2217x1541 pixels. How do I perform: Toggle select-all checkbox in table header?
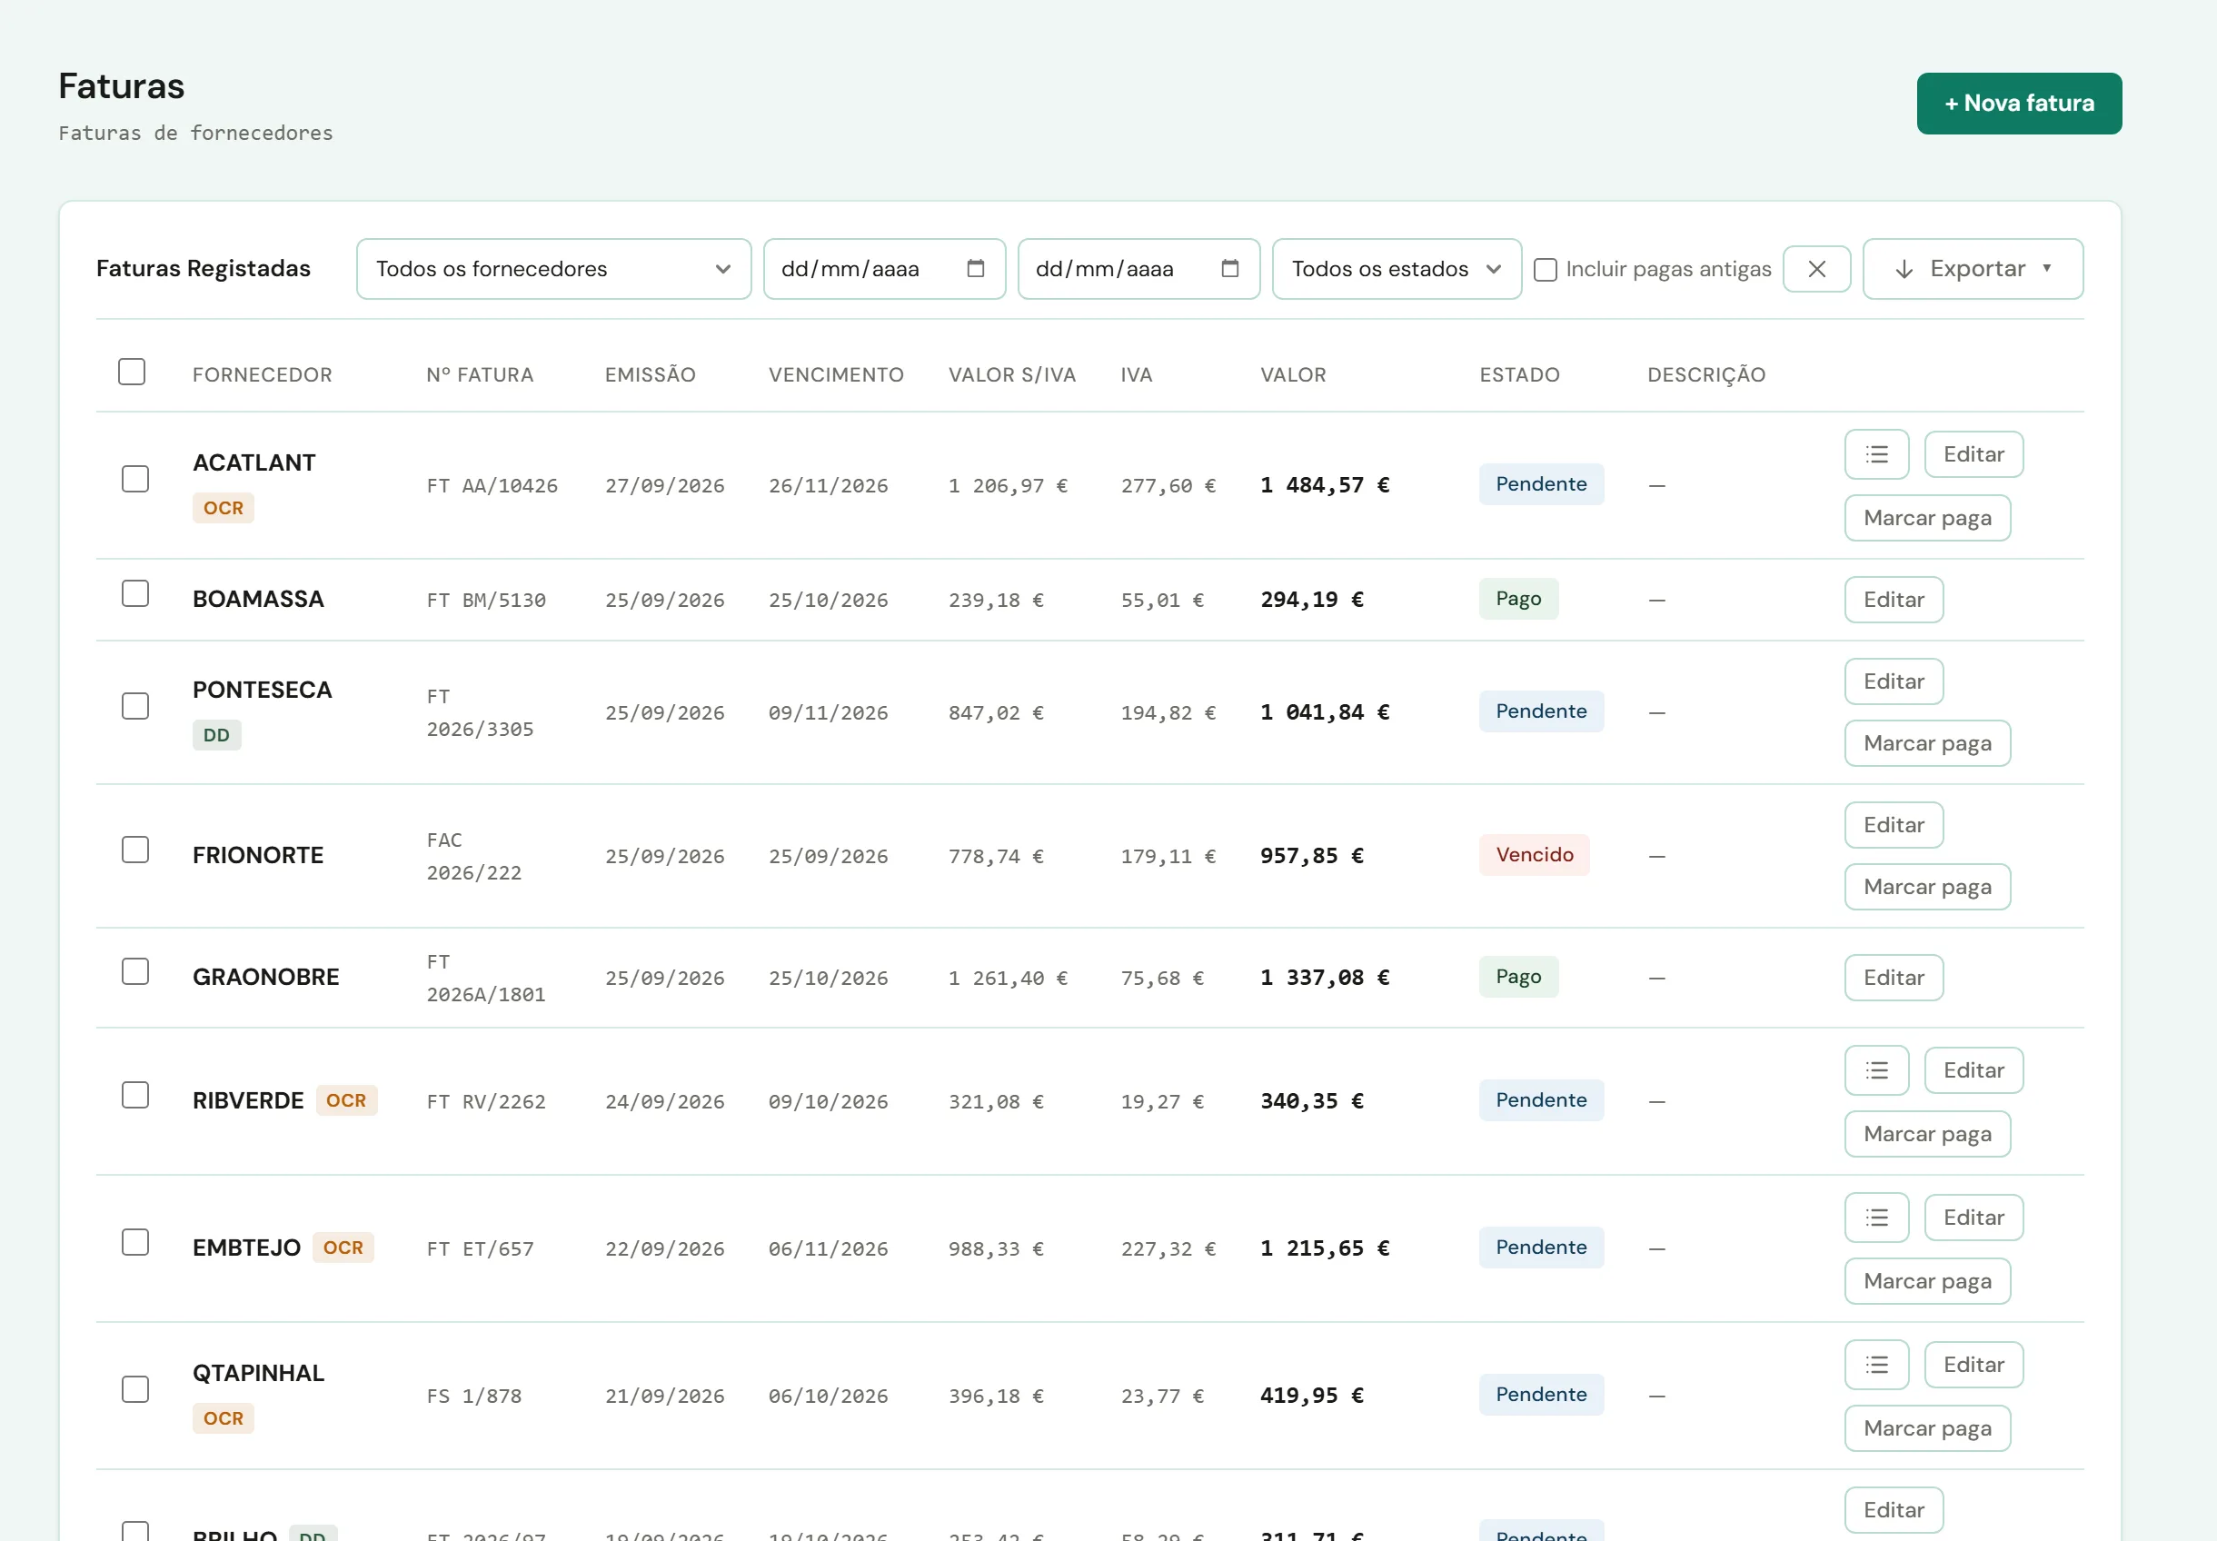pyautogui.click(x=132, y=372)
